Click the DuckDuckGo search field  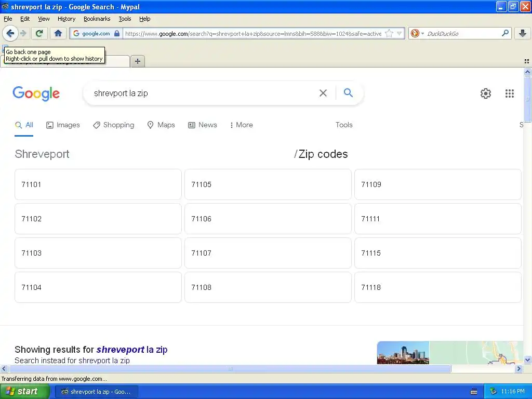(x=463, y=33)
